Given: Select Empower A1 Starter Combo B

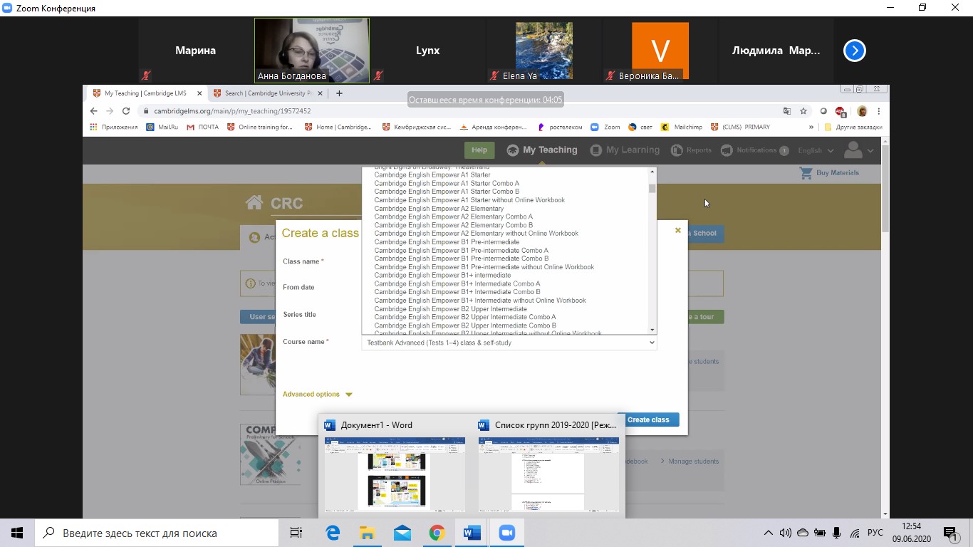Looking at the screenshot, I should (x=447, y=192).
